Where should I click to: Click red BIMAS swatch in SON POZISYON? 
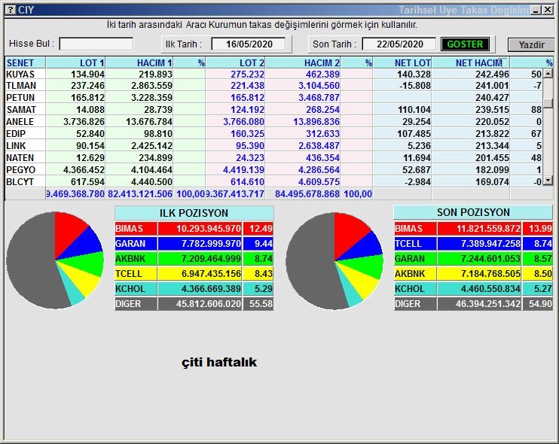(x=415, y=229)
